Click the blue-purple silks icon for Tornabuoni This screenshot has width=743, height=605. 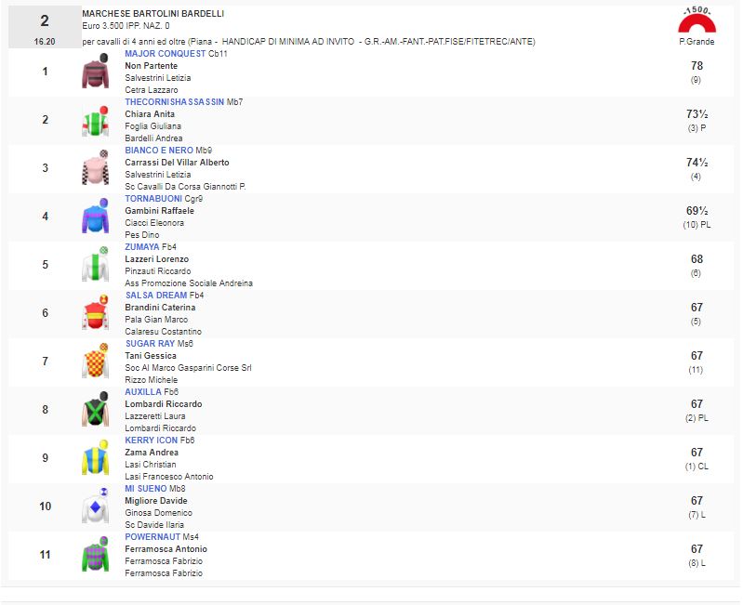coord(95,217)
